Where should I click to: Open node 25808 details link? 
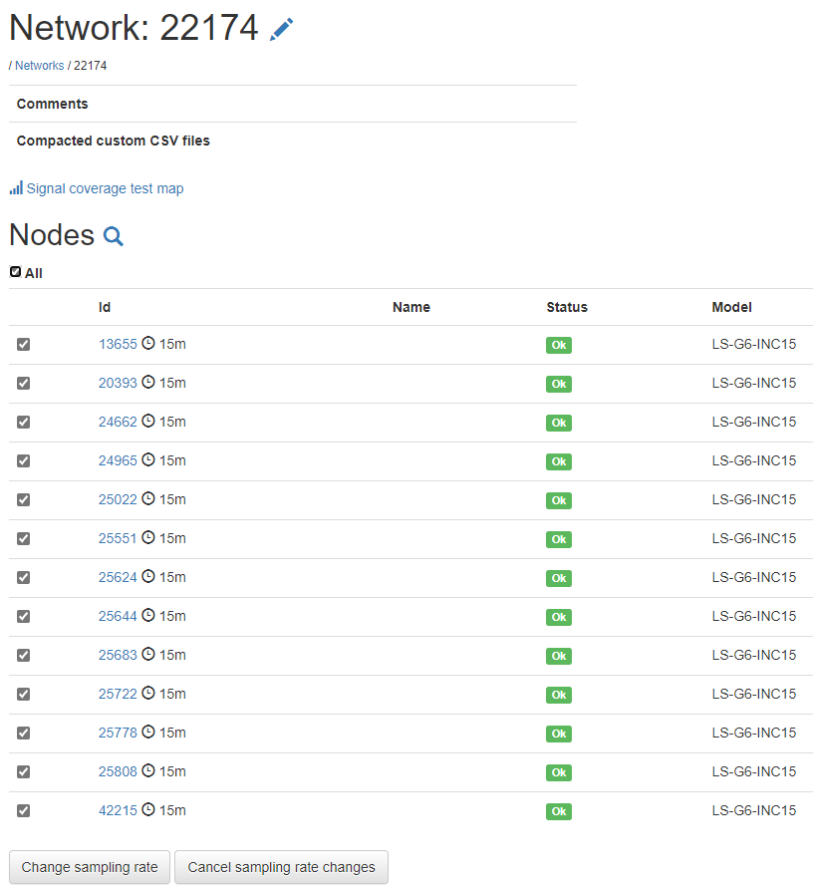[x=118, y=771]
